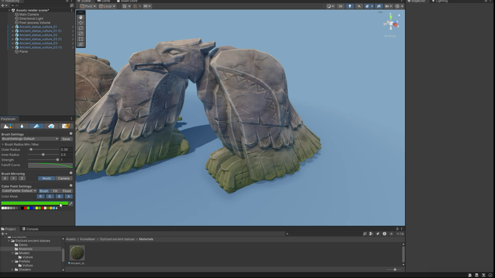Open the Lighting tab
The height and width of the screenshot is (278, 495).
[439, 1]
